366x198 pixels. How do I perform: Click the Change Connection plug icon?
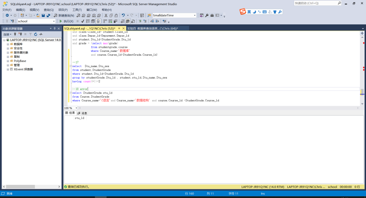click(13, 21)
